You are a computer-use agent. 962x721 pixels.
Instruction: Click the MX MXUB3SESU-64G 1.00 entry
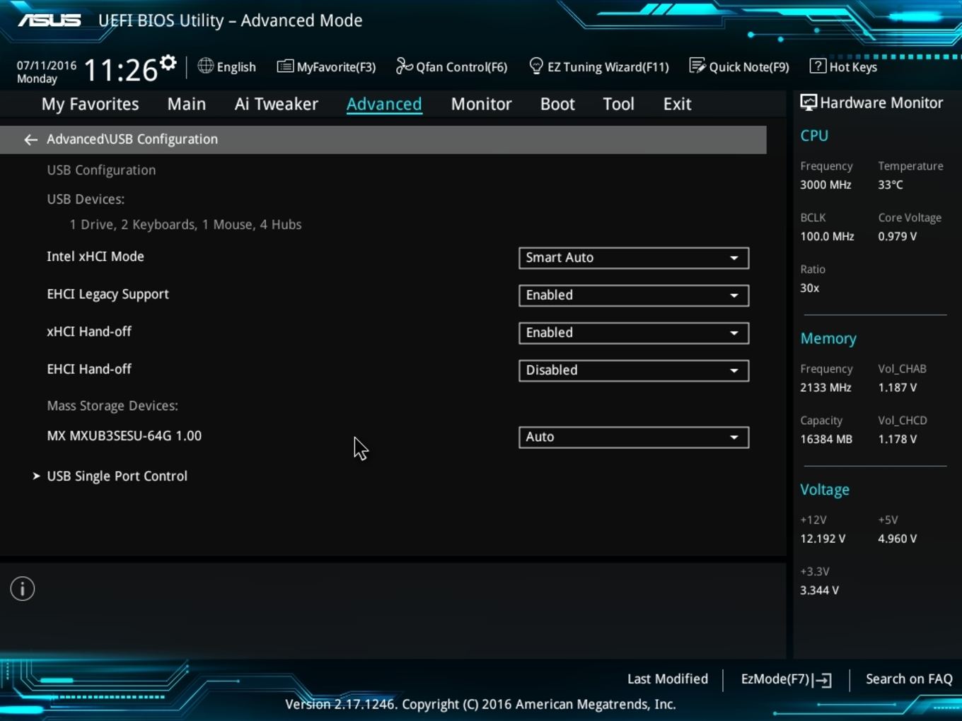124,436
